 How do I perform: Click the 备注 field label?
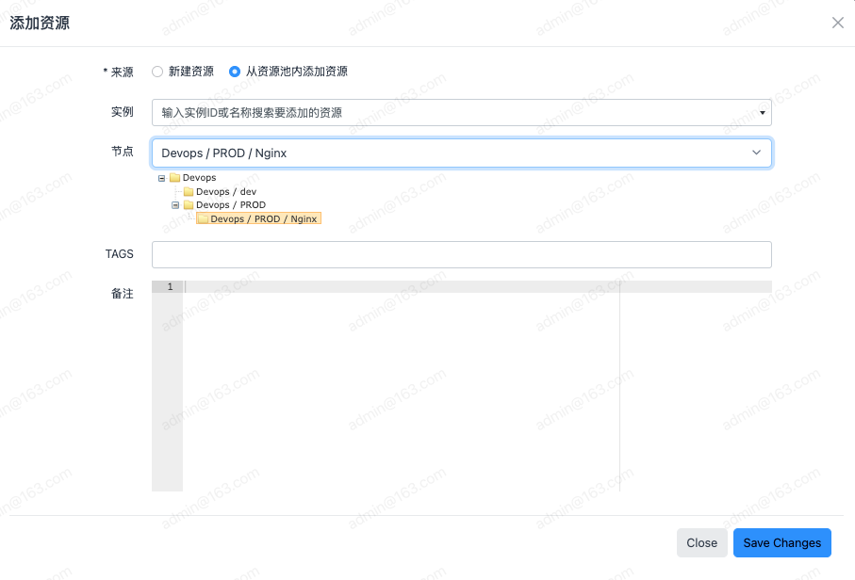(123, 294)
